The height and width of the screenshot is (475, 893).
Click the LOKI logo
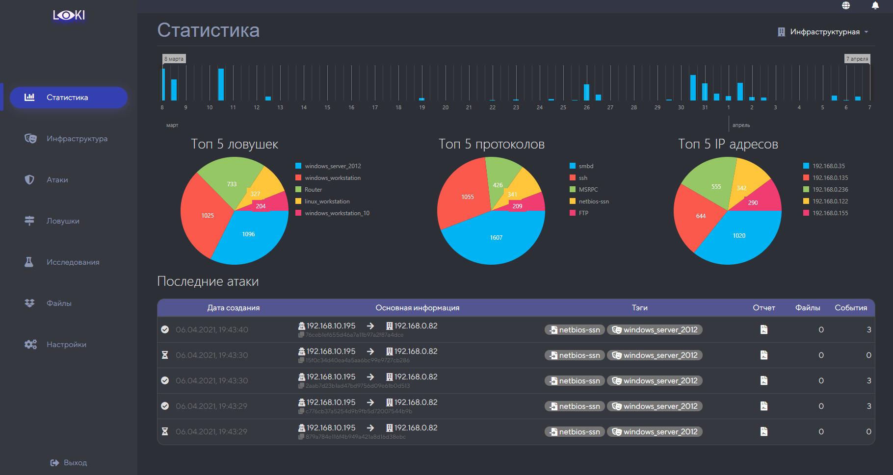[x=69, y=15]
